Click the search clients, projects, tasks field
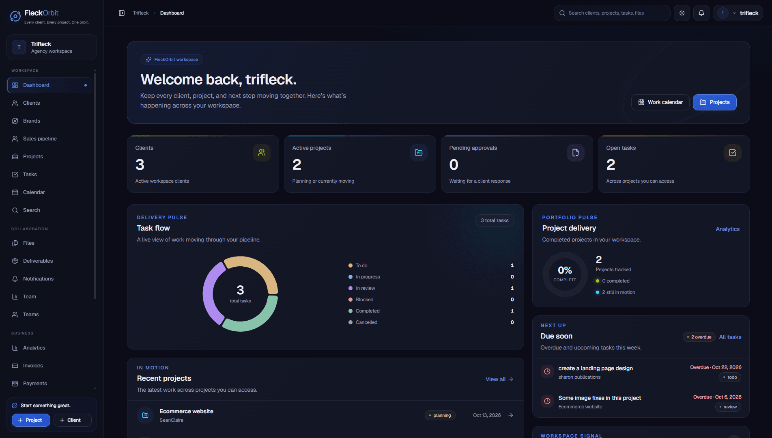772x438 pixels. 612,13
